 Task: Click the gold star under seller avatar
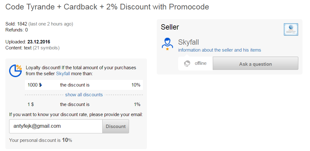pyautogui.click(x=167, y=49)
